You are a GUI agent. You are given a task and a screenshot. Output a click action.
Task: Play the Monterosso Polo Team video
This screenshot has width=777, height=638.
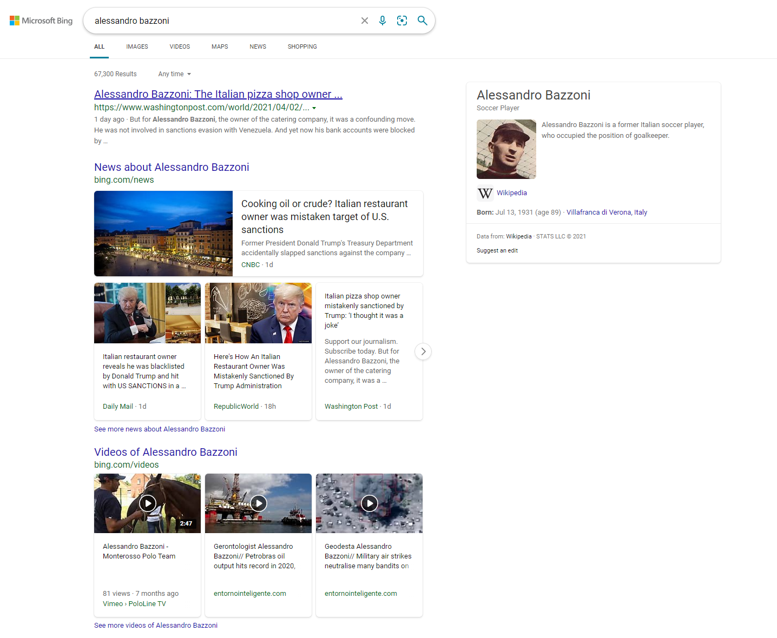tap(147, 503)
